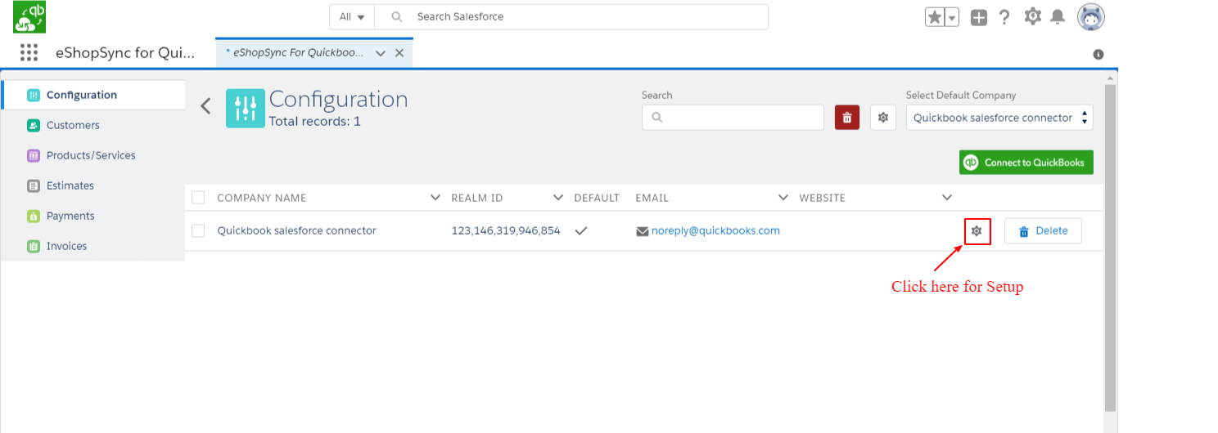Screen dimensions: 1218x433
Task: Click the red bulk delete trash icon
Action: [x=846, y=118]
